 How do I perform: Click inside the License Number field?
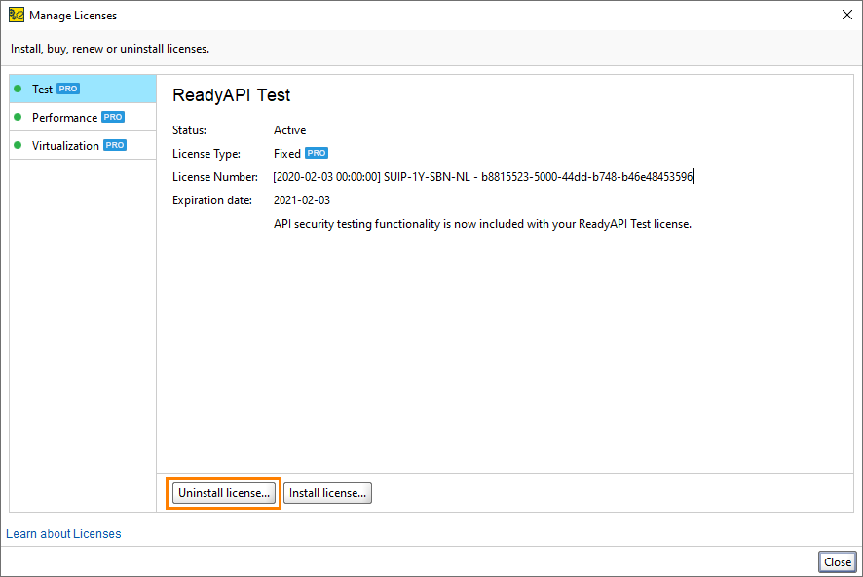[483, 176]
